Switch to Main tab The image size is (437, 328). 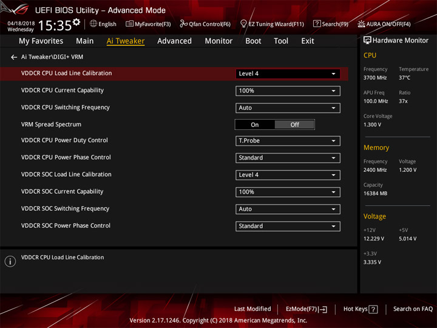tap(85, 41)
